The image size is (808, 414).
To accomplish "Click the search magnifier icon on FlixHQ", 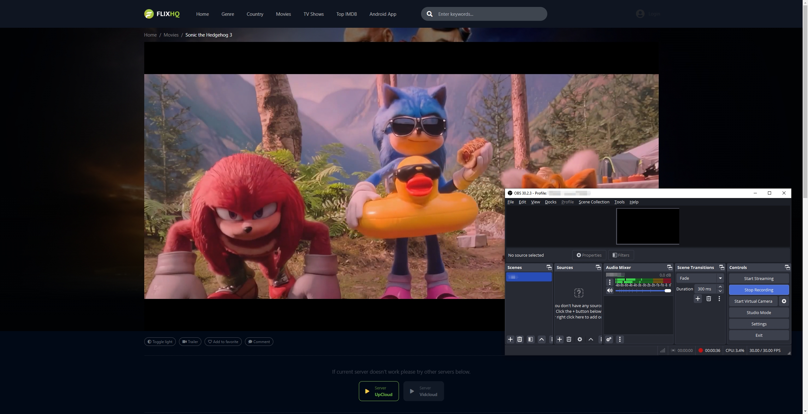I will 430,14.
